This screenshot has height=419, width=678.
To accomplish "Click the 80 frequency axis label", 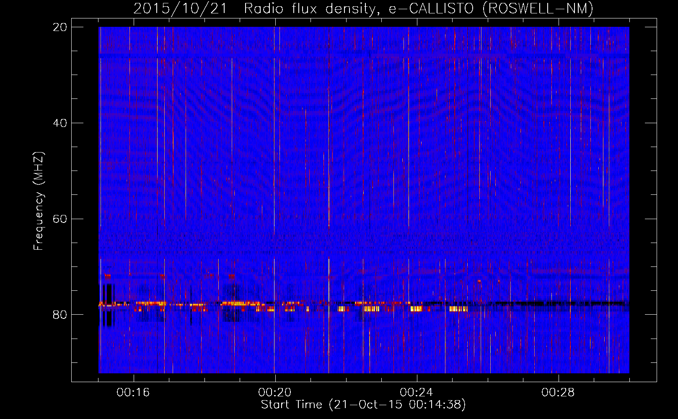I will point(60,315).
